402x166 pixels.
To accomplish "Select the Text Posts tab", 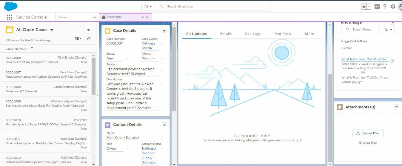I will [283, 34].
